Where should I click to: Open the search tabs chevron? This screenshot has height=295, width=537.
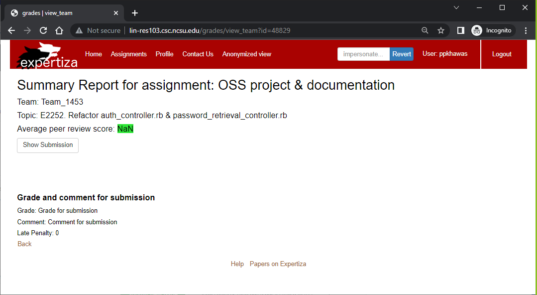[x=456, y=8]
